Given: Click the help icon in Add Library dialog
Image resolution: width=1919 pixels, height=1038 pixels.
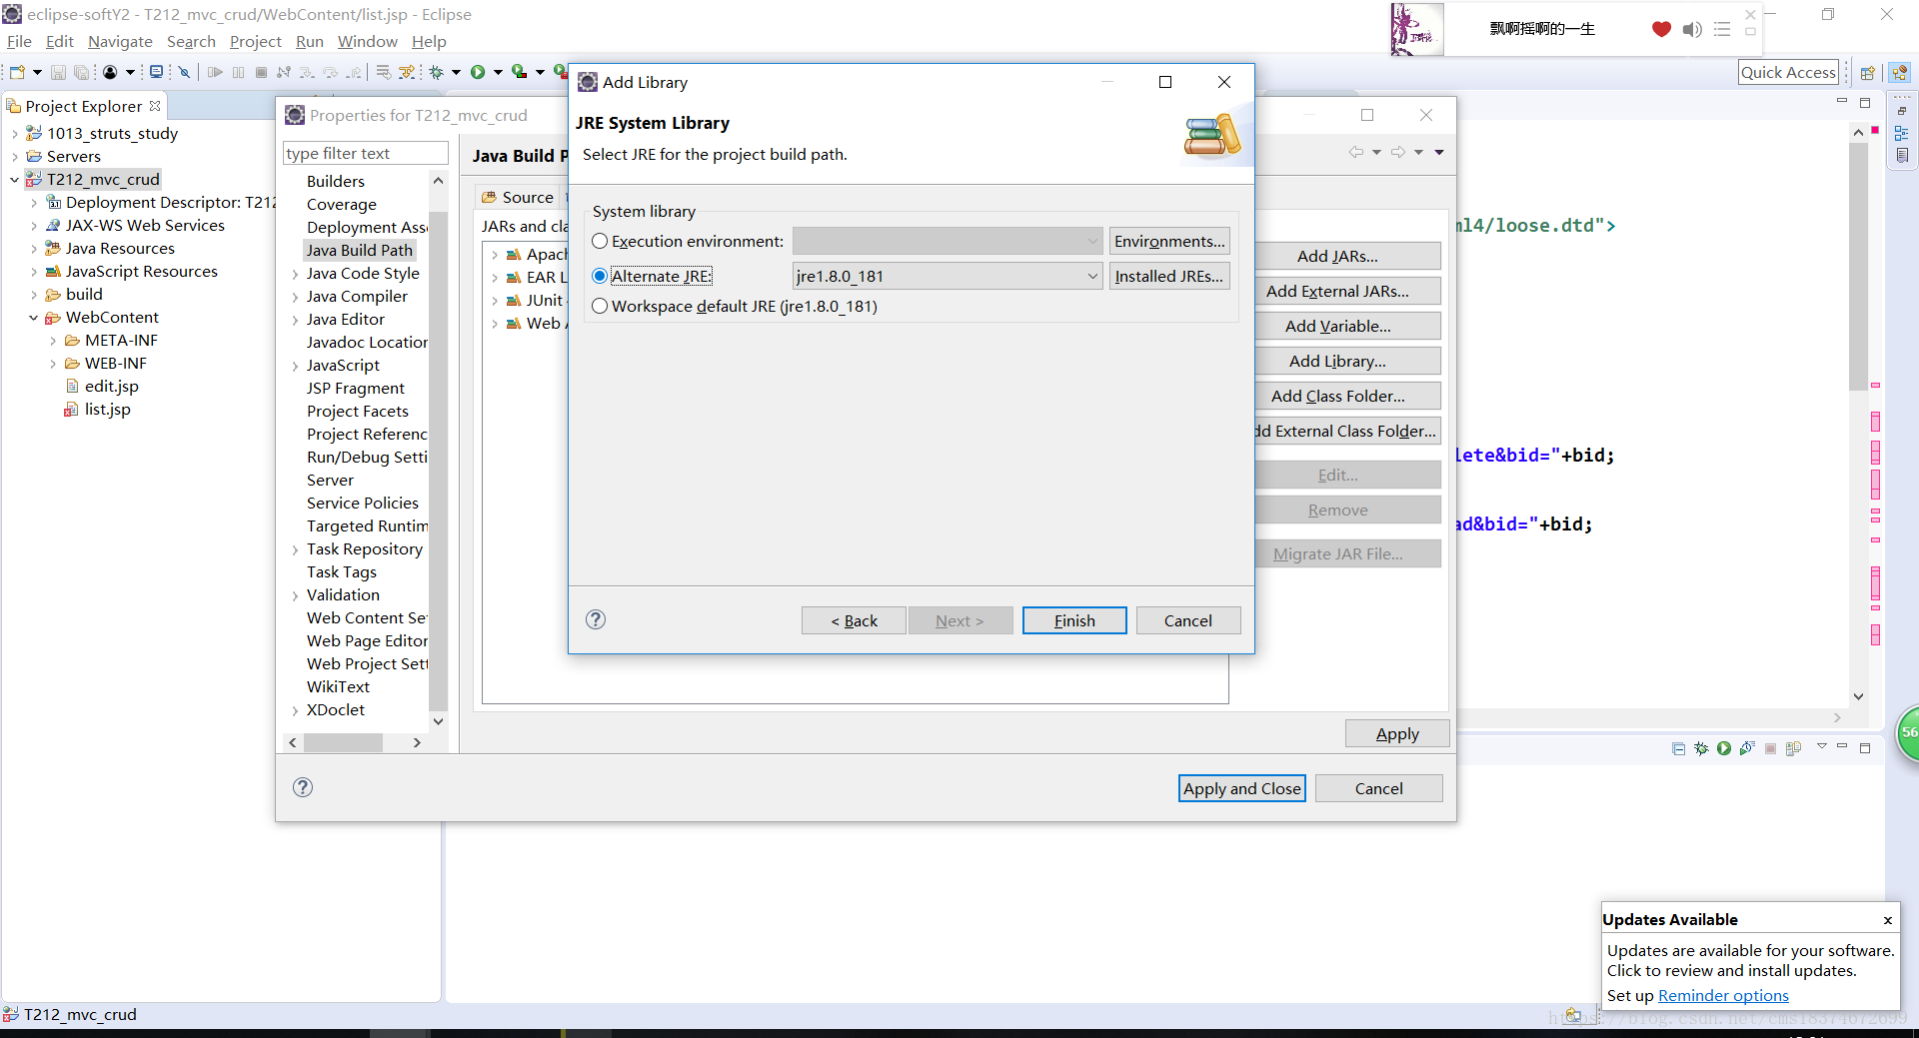Looking at the screenshot, I should [596, 619].
